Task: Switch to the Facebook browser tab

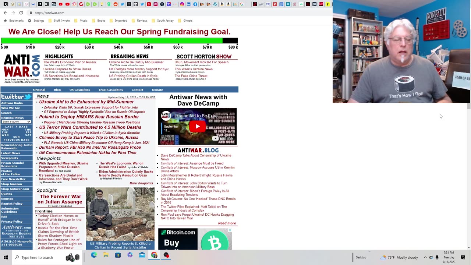Action: [x=195, y=4]
